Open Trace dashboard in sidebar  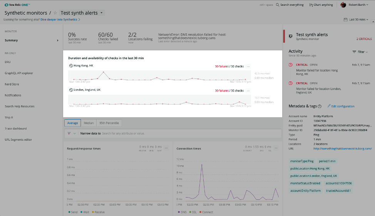pos(15,128)
